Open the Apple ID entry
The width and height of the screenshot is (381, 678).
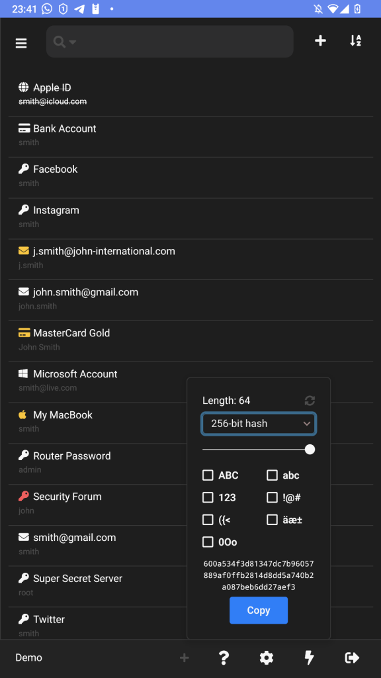click(x=190, y=95)
